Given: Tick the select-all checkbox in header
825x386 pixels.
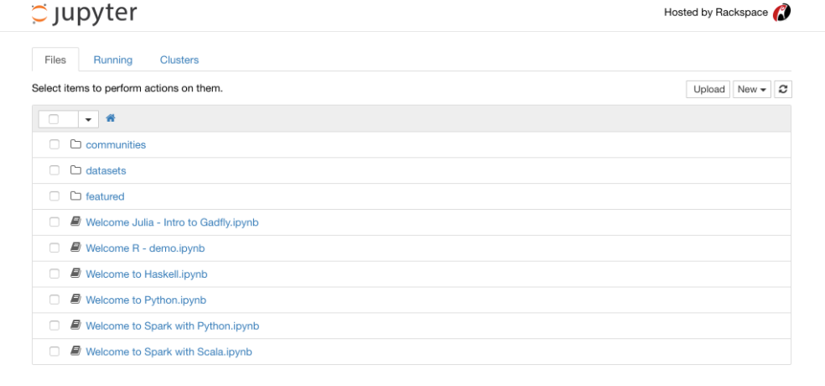Looking at the screenshot, I should pos(54,119).
